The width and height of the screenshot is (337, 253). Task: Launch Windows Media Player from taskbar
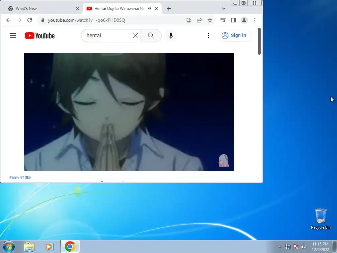pyautogui.click(x=49, y=246)
